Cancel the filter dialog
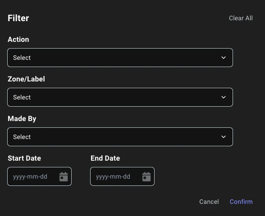The height and width of the screenshot is (216, 265). click(209, 202)
